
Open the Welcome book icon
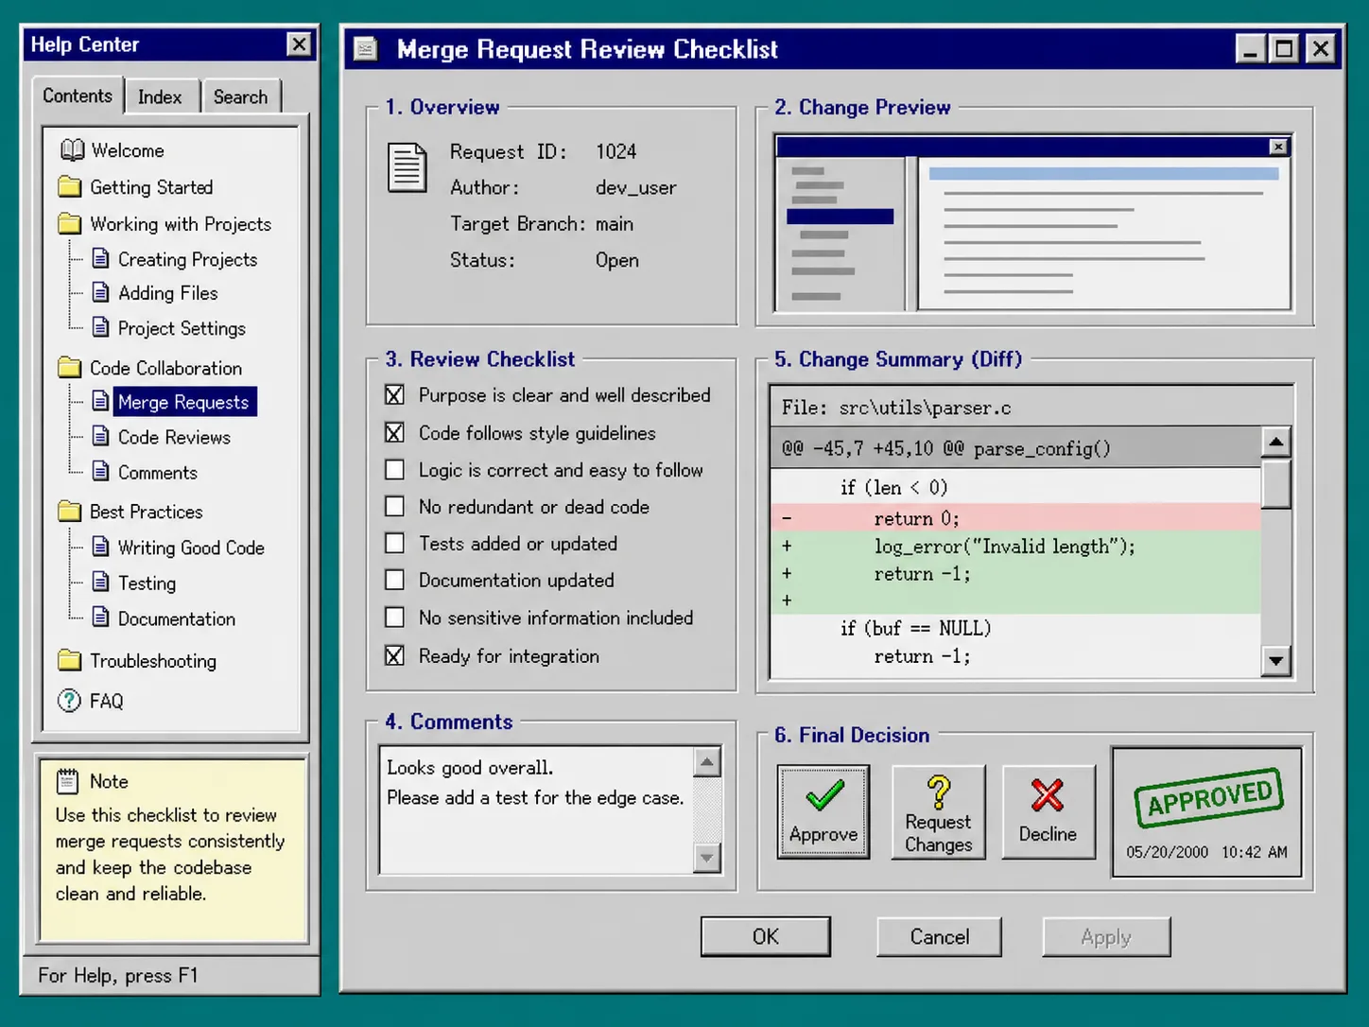tap(72, 150)
